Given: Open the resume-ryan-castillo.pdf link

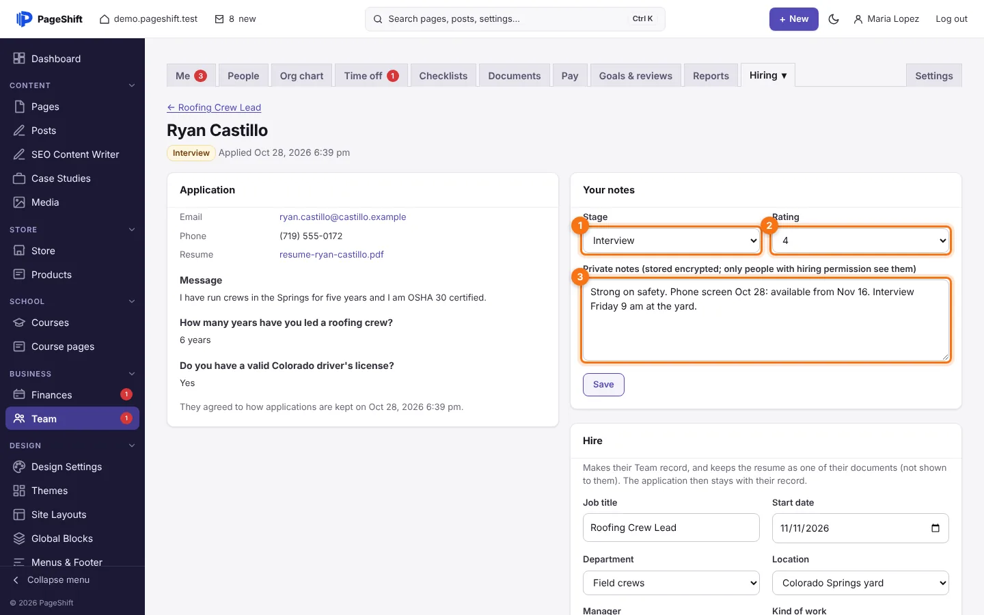Looking at the screenshot, I should point(331,254).
